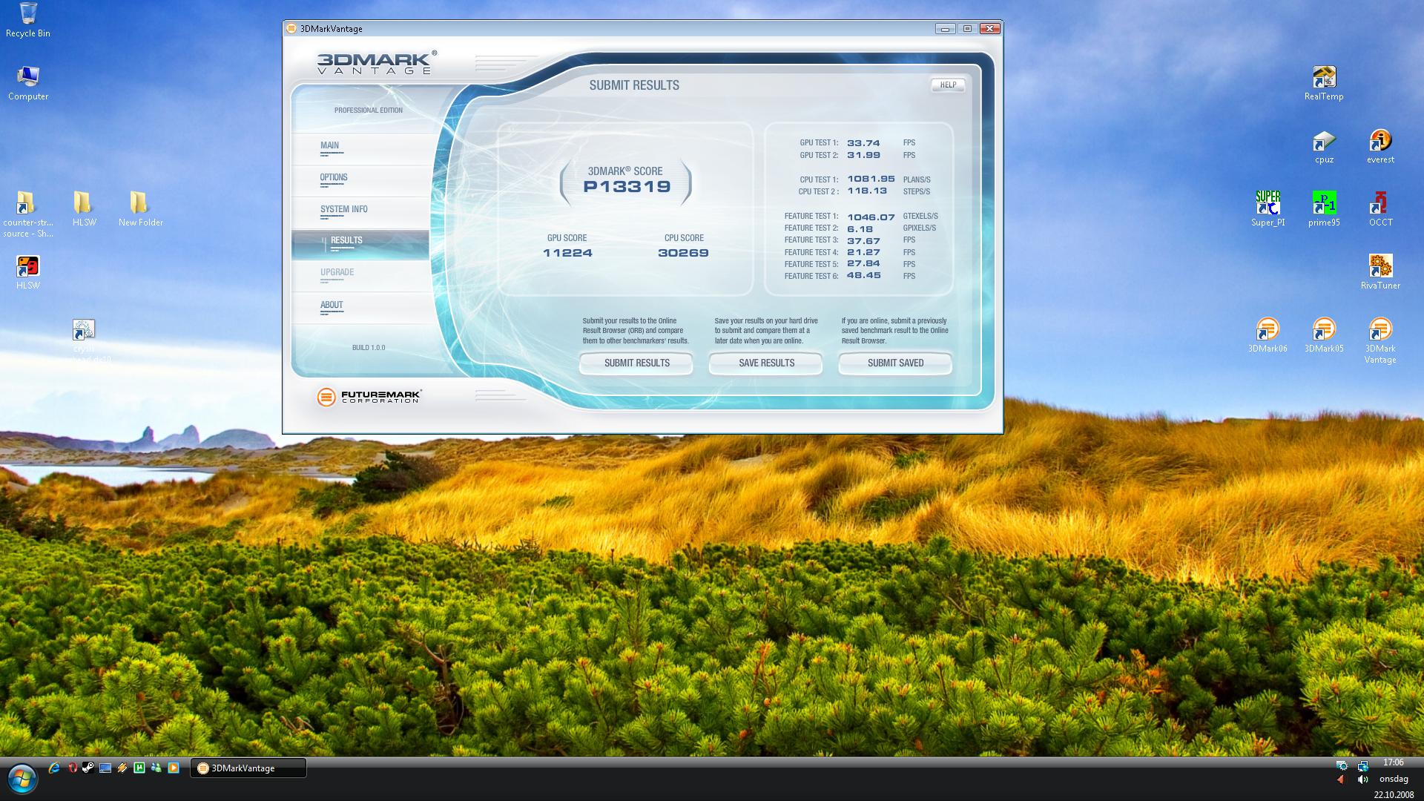Launch uTorrent from quick launch

tap(139, 768)
